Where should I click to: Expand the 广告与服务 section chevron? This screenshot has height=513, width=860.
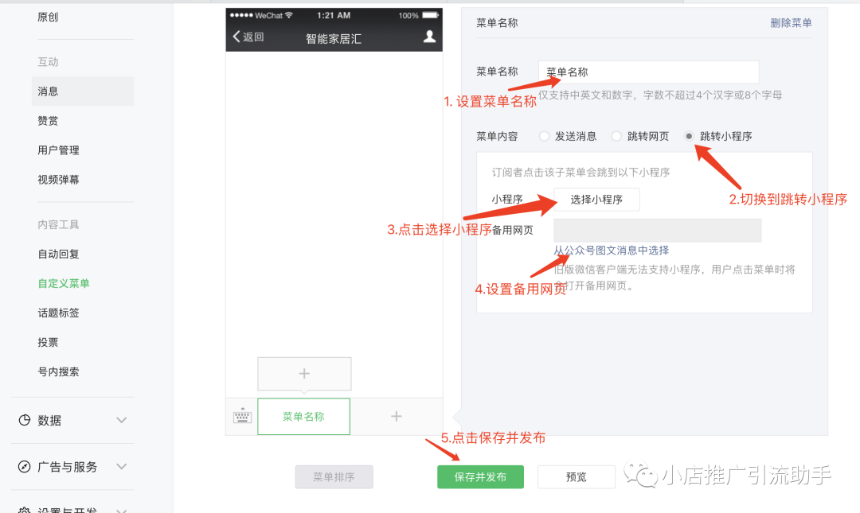coord(122,467)
